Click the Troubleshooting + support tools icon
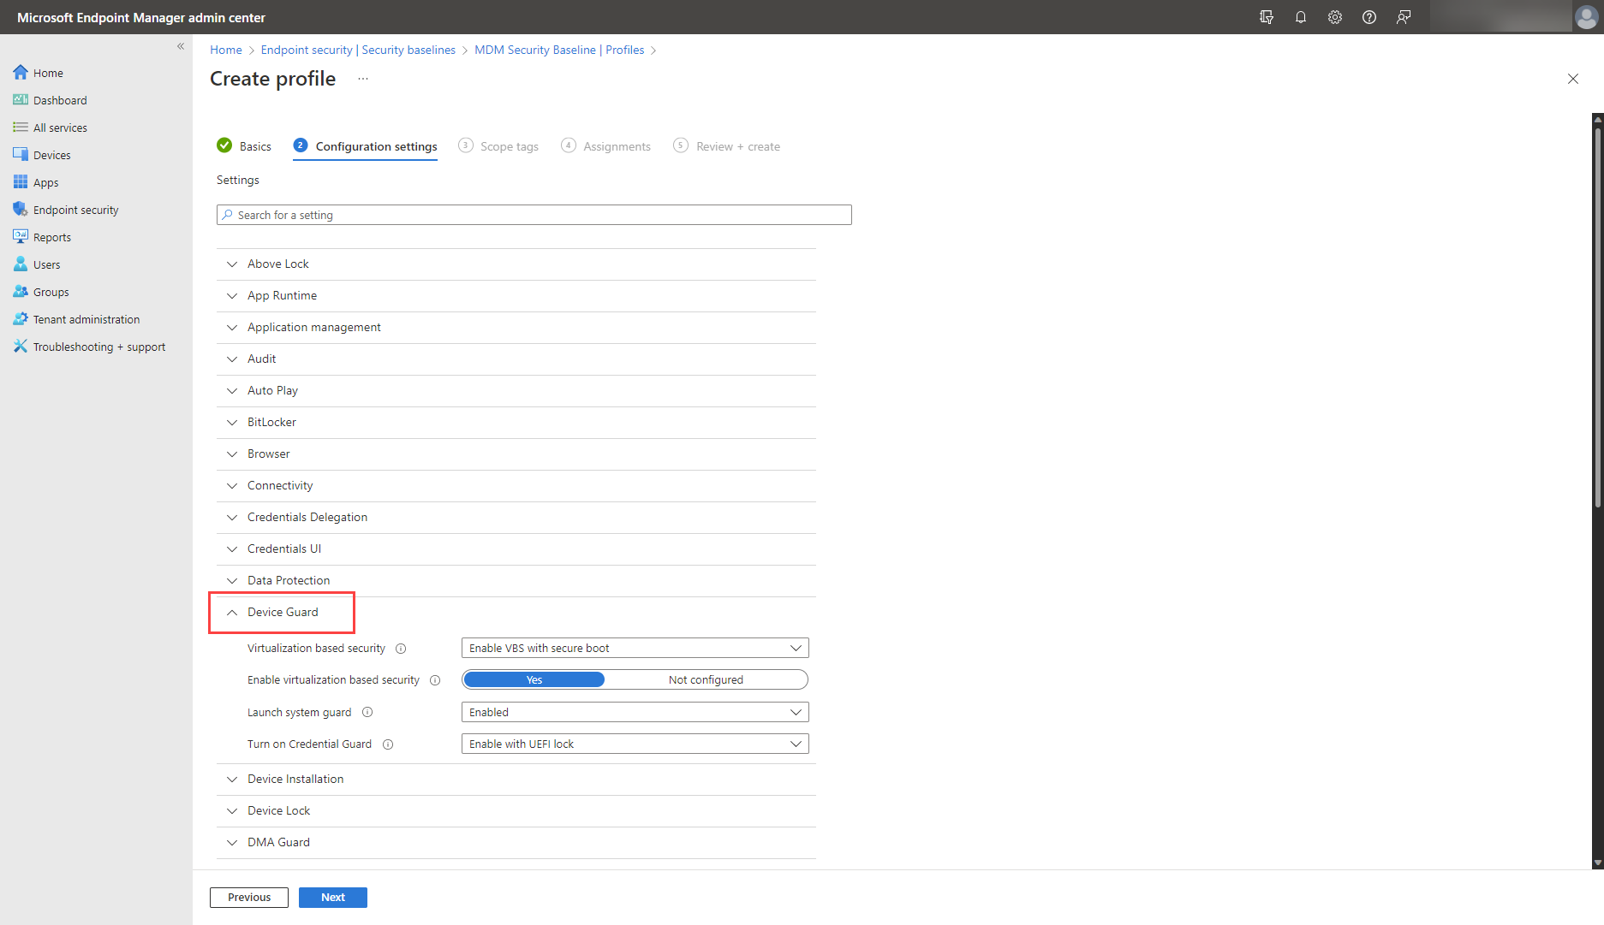The height and width of the screenshot is (925, 1604). pyautogui.click(x=21, y=347)
